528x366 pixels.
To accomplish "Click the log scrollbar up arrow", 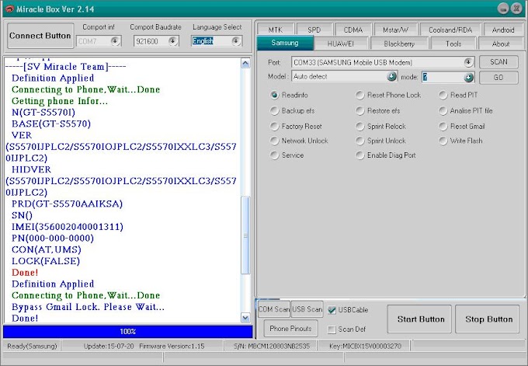I will pos(245,64).
